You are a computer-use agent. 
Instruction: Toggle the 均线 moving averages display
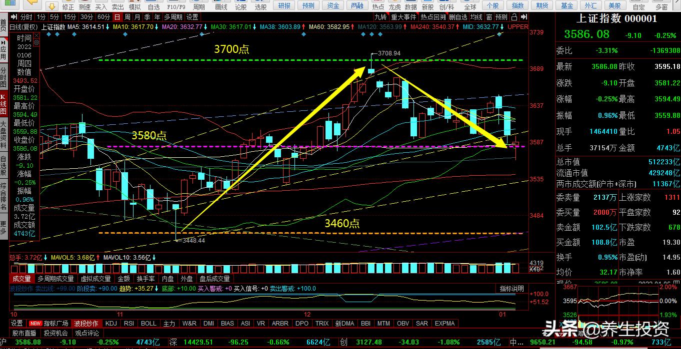(x=476, y=16)
